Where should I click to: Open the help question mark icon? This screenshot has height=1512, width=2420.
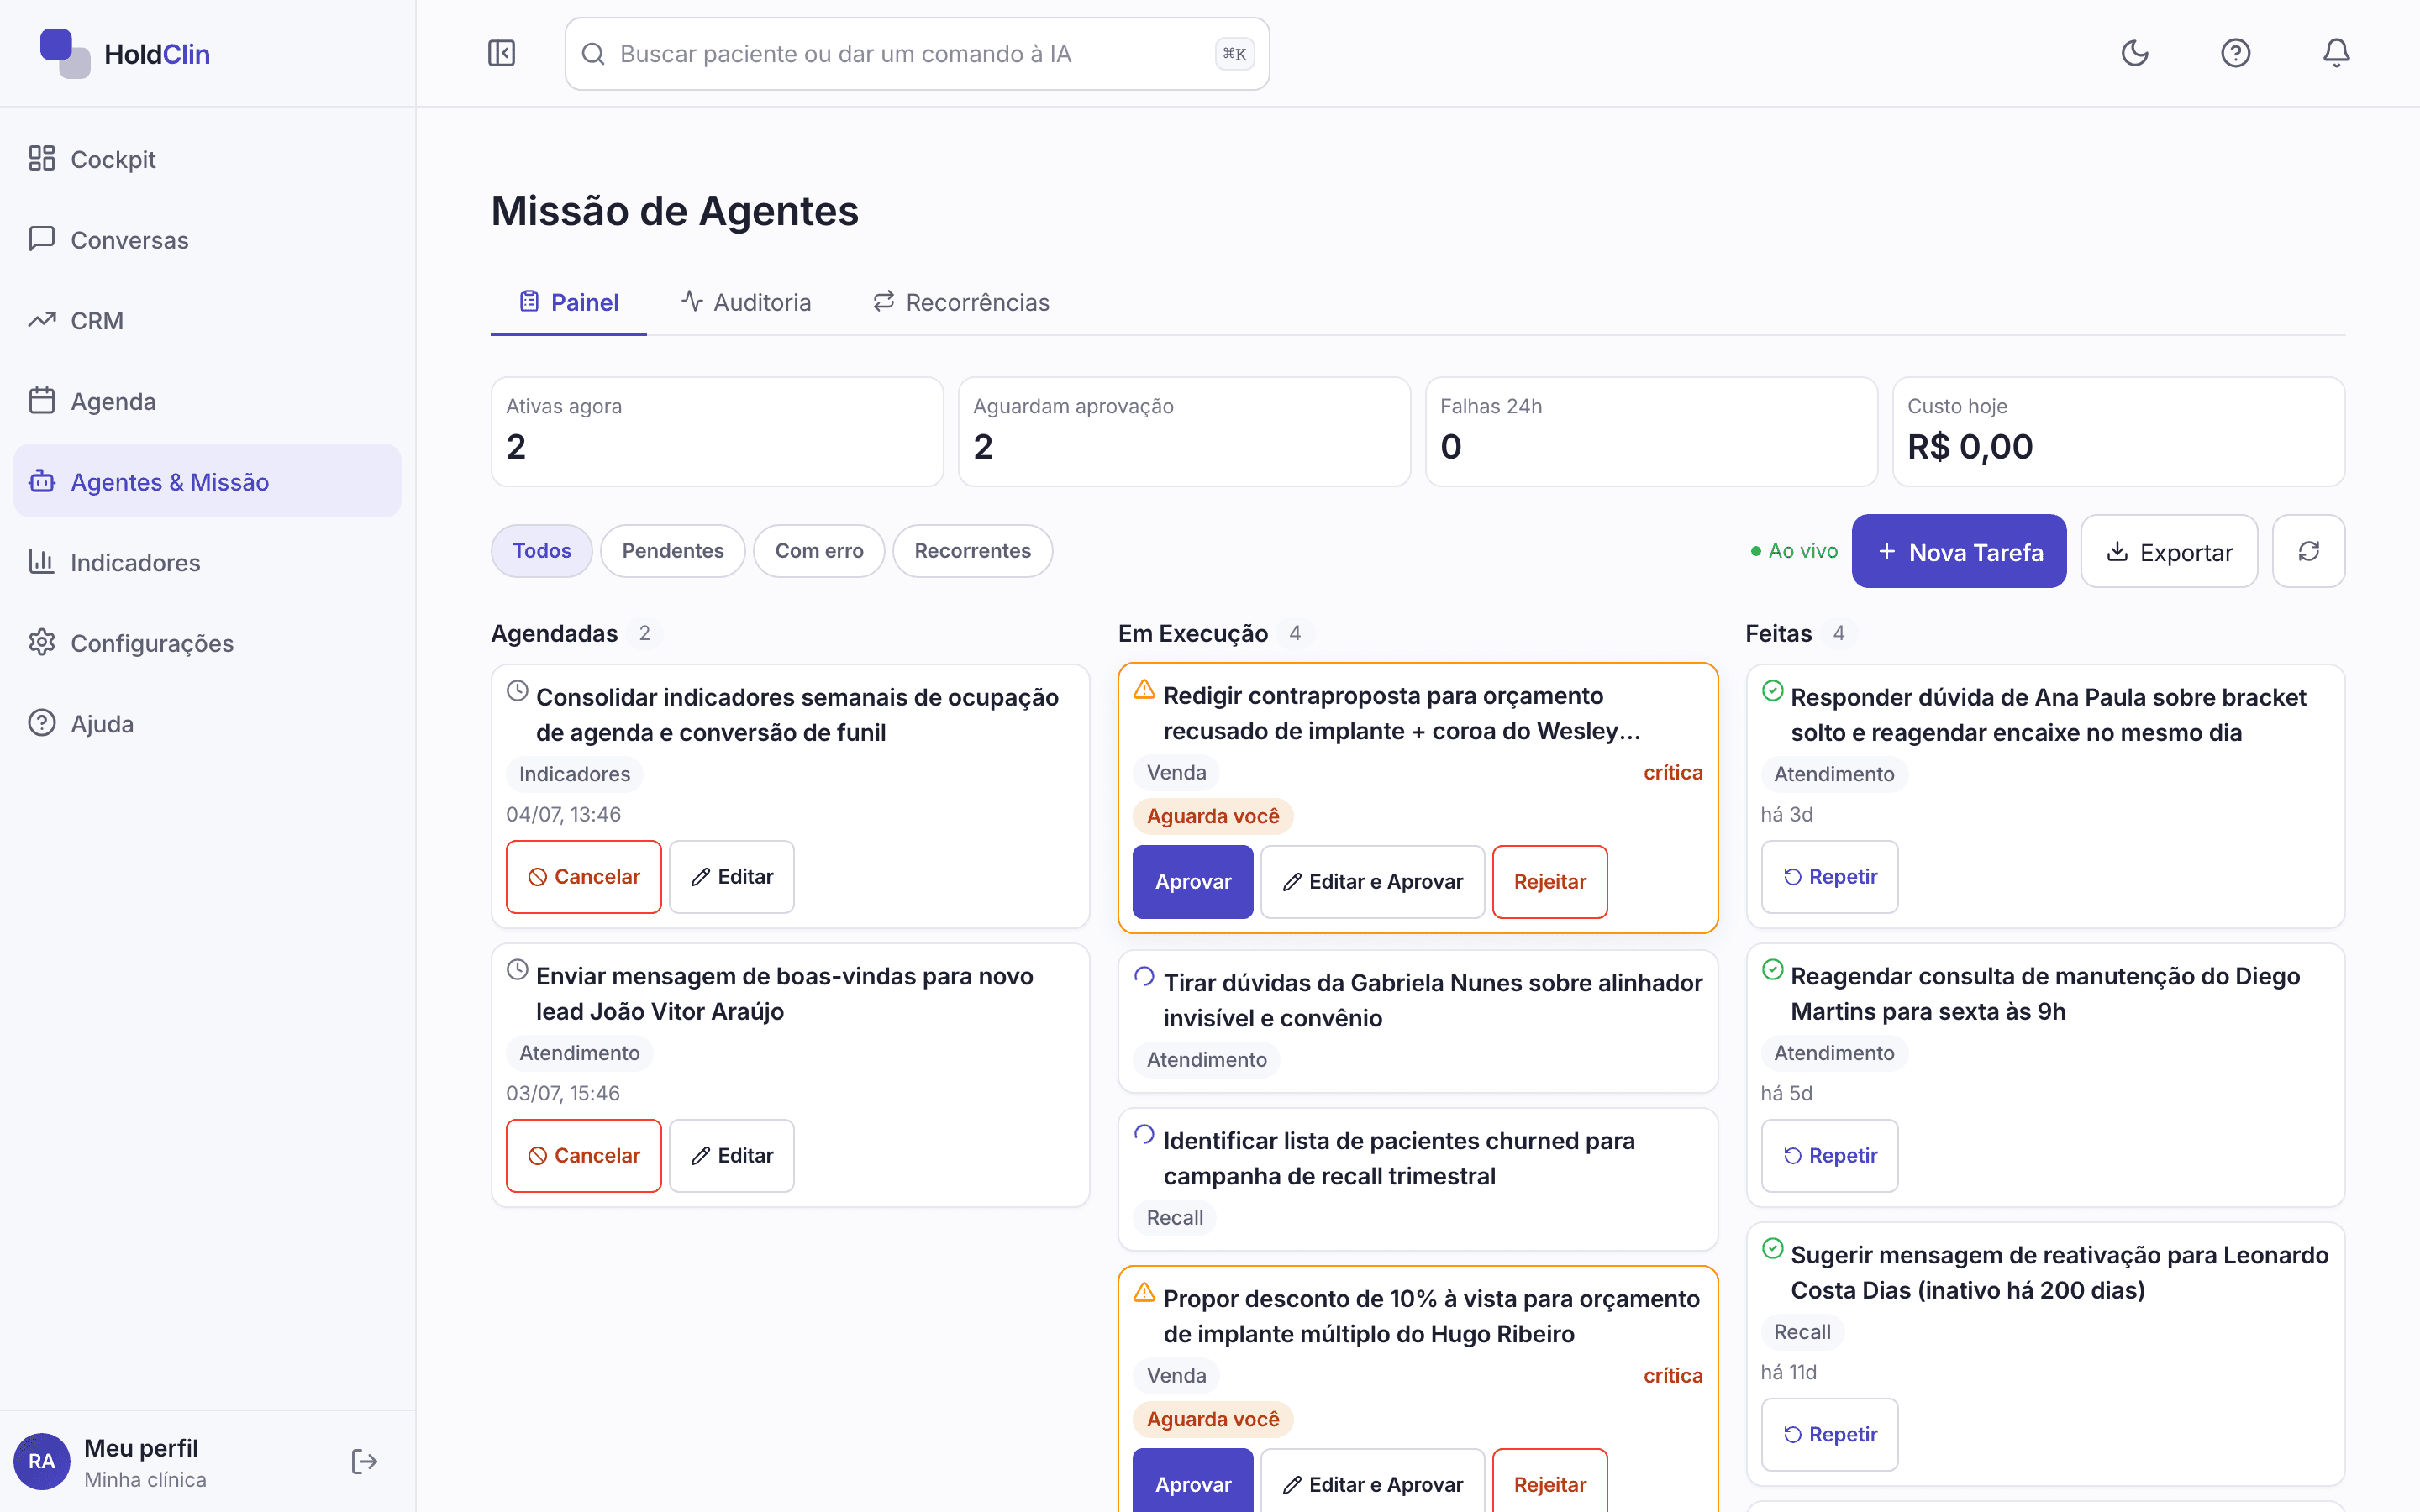2235,53
